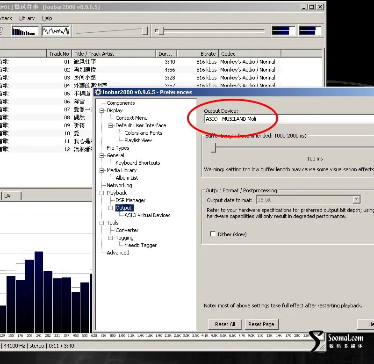Collapse the Media Library node

tap(102, 170)
